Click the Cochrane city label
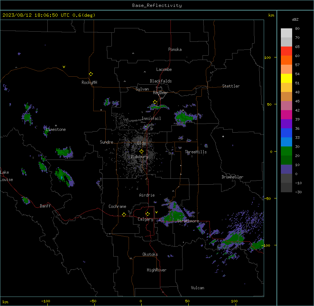Viewport: 314px width, 306px height. click(117, 206)
